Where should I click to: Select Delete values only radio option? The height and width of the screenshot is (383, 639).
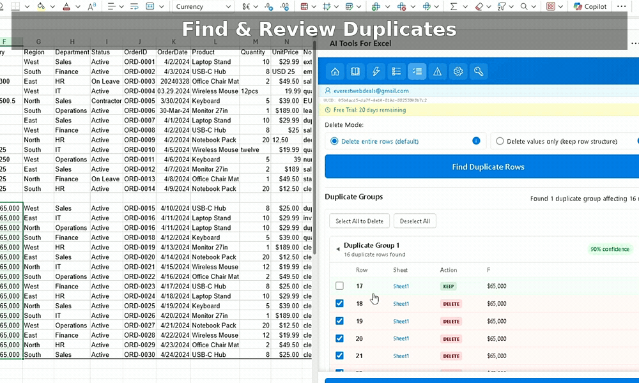point(500,141)
